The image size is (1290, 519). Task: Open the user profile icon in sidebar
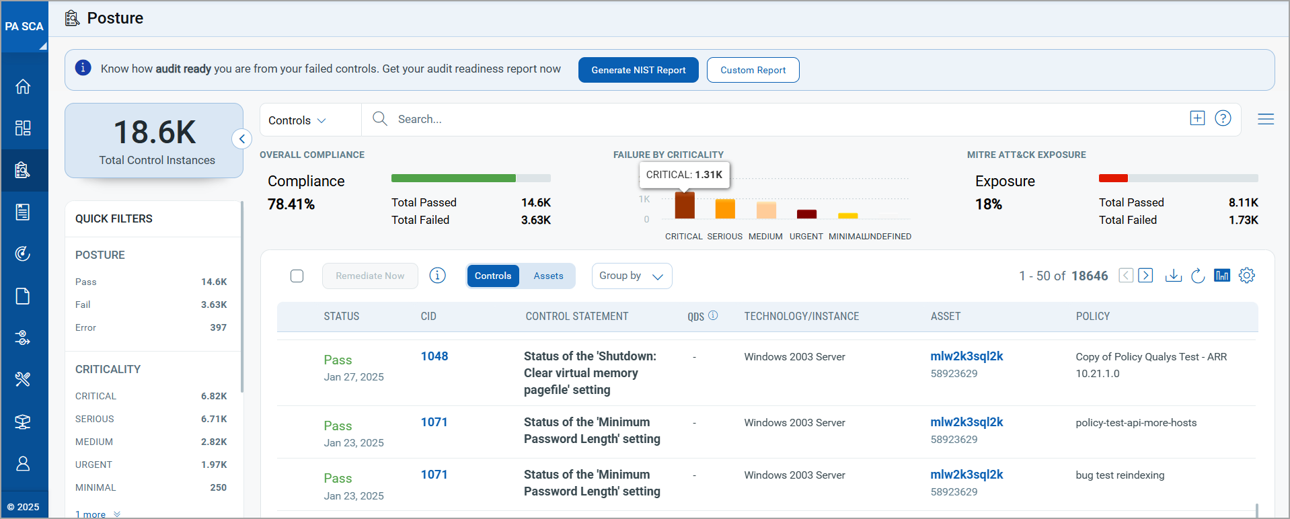(23, 464)
